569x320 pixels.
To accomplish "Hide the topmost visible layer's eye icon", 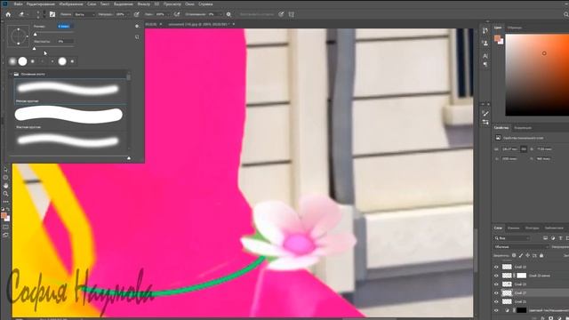I will (x=496, y=267).
